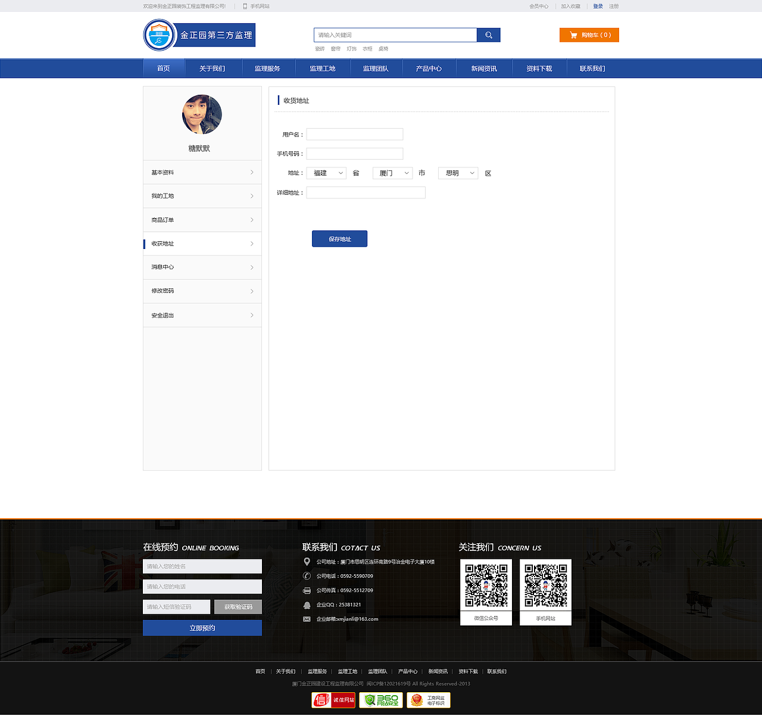Image resolution: width=762 pixels, height=716 pixels.
Task: Expand the 我的工地 chevron arrow
Action: (x=252, y=196)
